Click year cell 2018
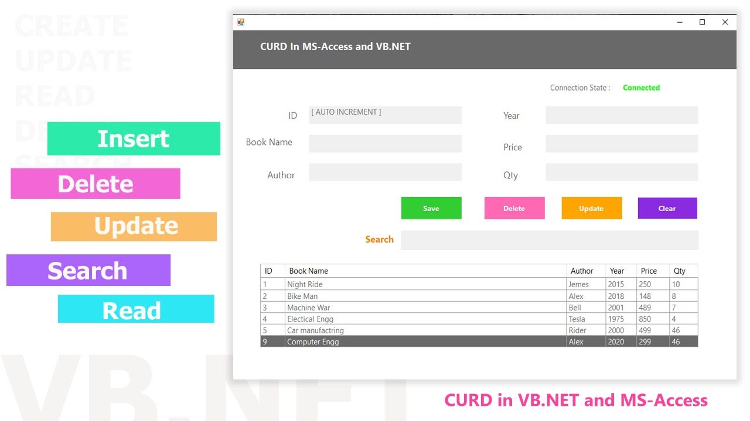Screen dimensions: 750x421 pyautogui.click(x=621, y=296)
